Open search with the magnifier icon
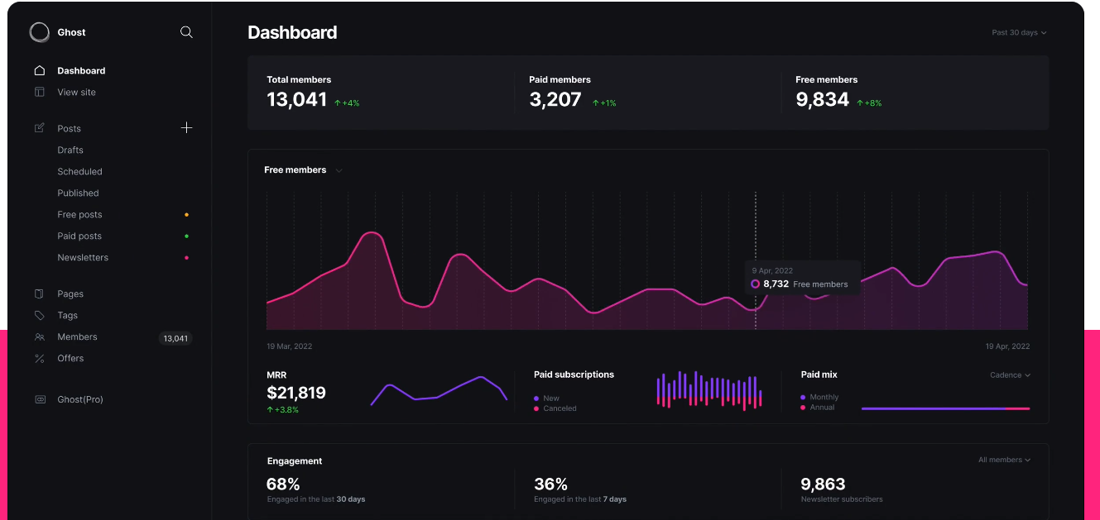The width and height of the screenshot is (1100, 520). coord(186,32)
